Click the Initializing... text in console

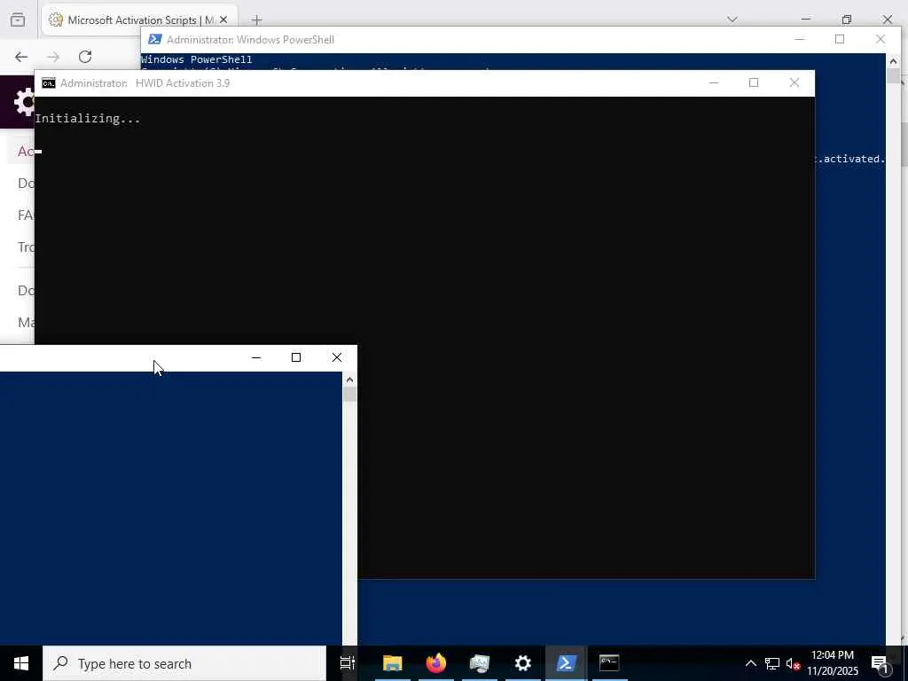[x=88, y=119]
